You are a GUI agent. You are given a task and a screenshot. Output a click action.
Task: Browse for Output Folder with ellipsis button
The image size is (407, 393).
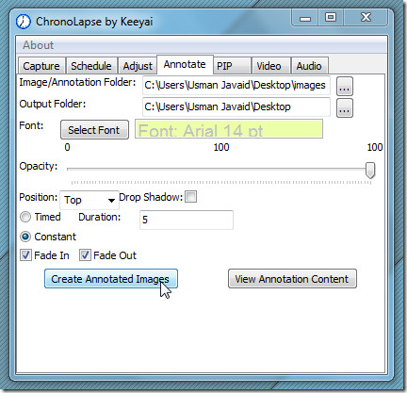pyautogui.click(x=345, y=108)
